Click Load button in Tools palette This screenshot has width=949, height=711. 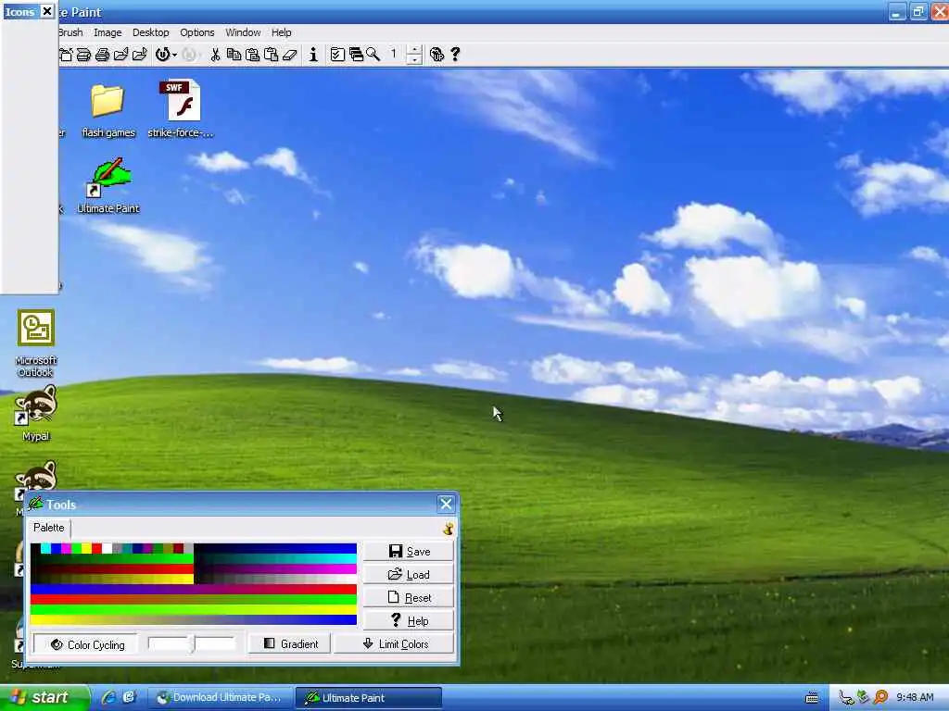click(x=409, y=574)
